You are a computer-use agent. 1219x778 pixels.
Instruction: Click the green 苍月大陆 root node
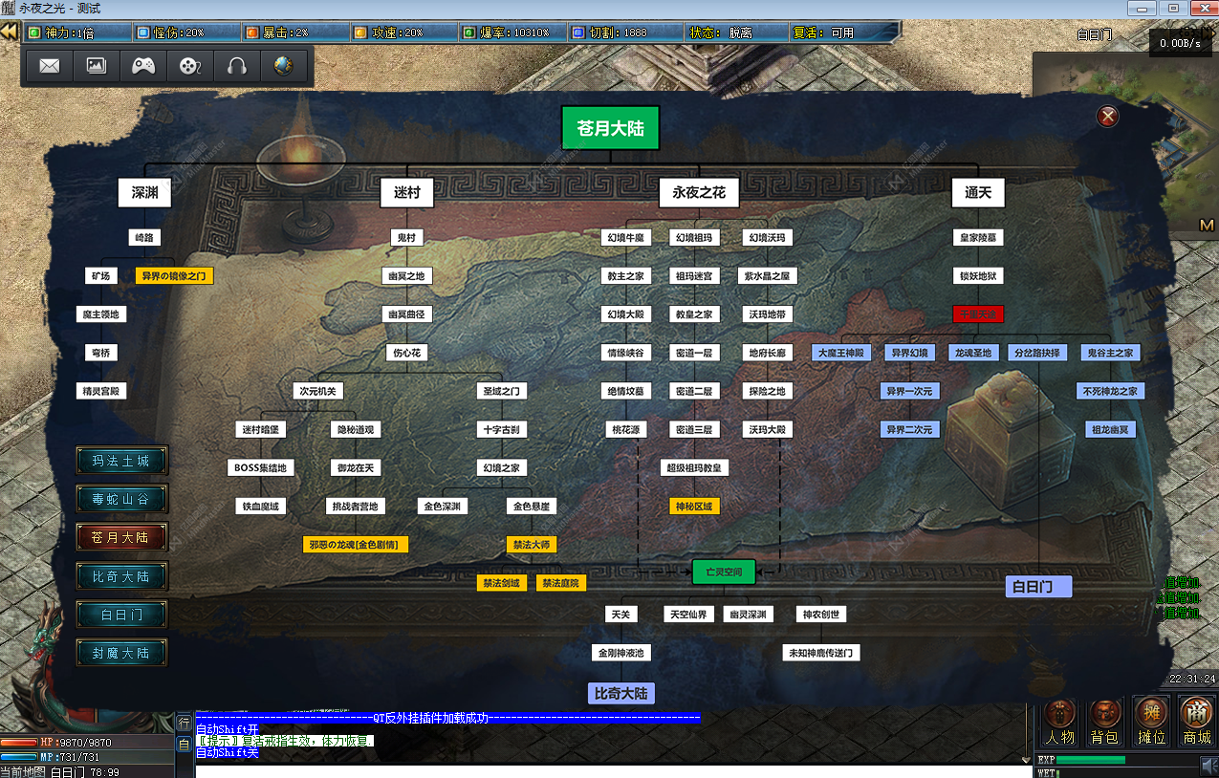point(611,127)
